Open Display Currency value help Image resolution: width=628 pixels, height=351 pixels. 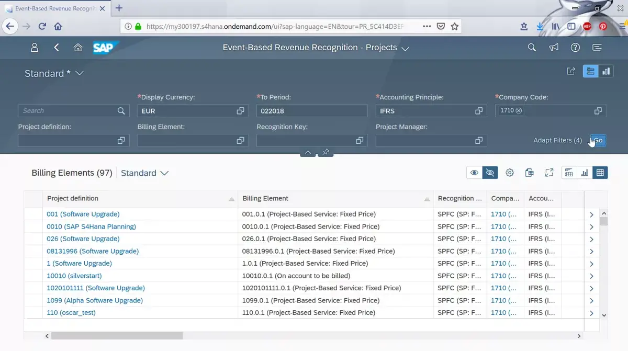pyautogui.click(x=240, y=111)
